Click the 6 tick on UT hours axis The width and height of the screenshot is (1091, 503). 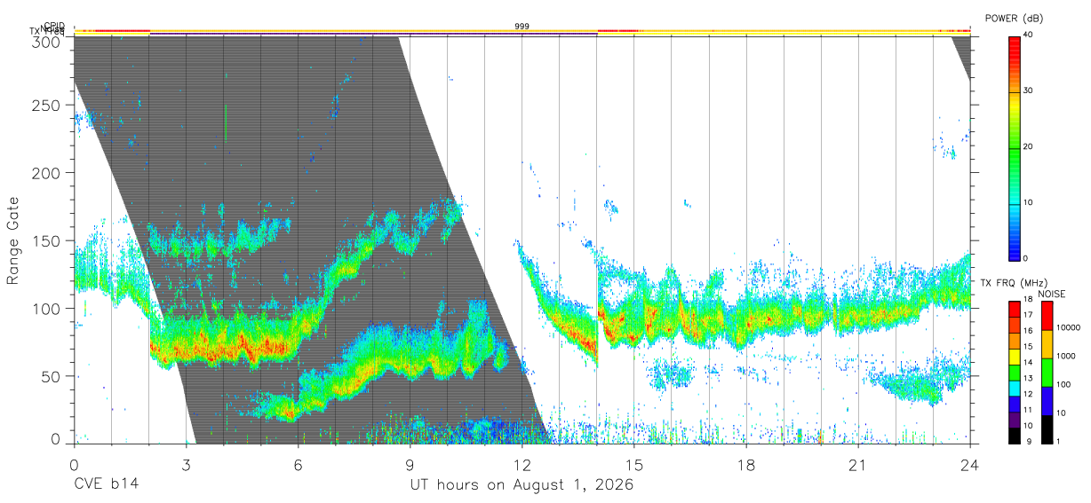(298, 464)
